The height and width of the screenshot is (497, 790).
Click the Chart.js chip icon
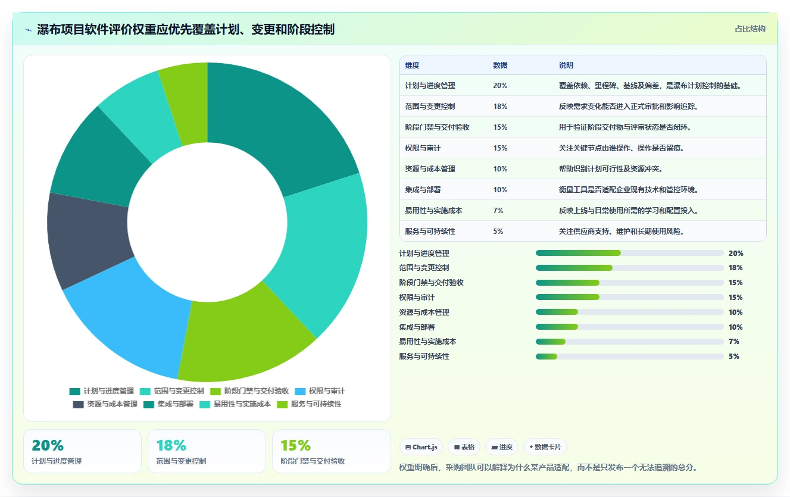[x=408, y=447]
